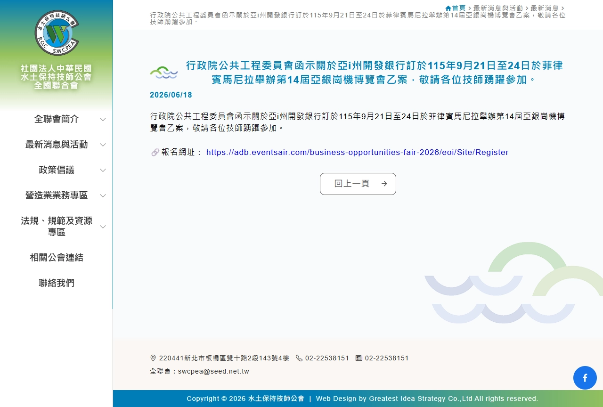Open the Facebook floating button
This screenshot has height=407, width=603.
click(585, 378)
